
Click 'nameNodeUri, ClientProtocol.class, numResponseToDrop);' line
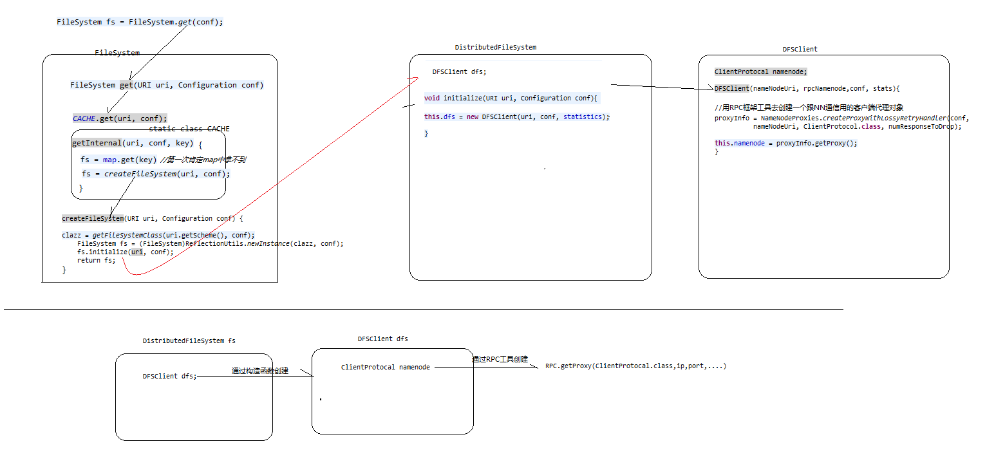point(858,126)
